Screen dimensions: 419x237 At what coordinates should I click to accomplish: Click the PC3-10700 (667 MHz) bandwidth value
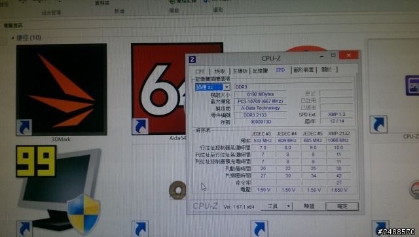click(261, 101)
